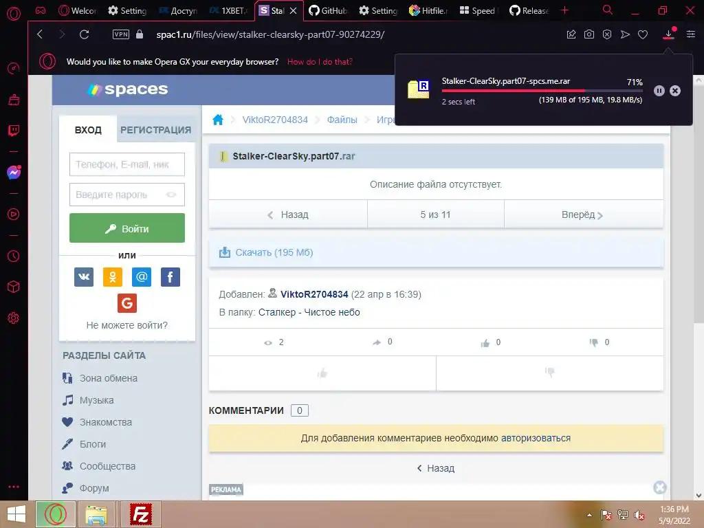Switch to the 1XBET tab
Viewport: 704px width, 528px height.
click(228, 10)
